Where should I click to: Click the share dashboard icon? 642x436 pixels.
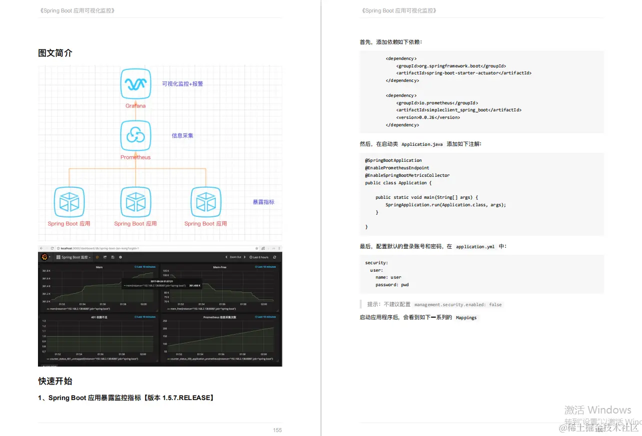(105, 257)
